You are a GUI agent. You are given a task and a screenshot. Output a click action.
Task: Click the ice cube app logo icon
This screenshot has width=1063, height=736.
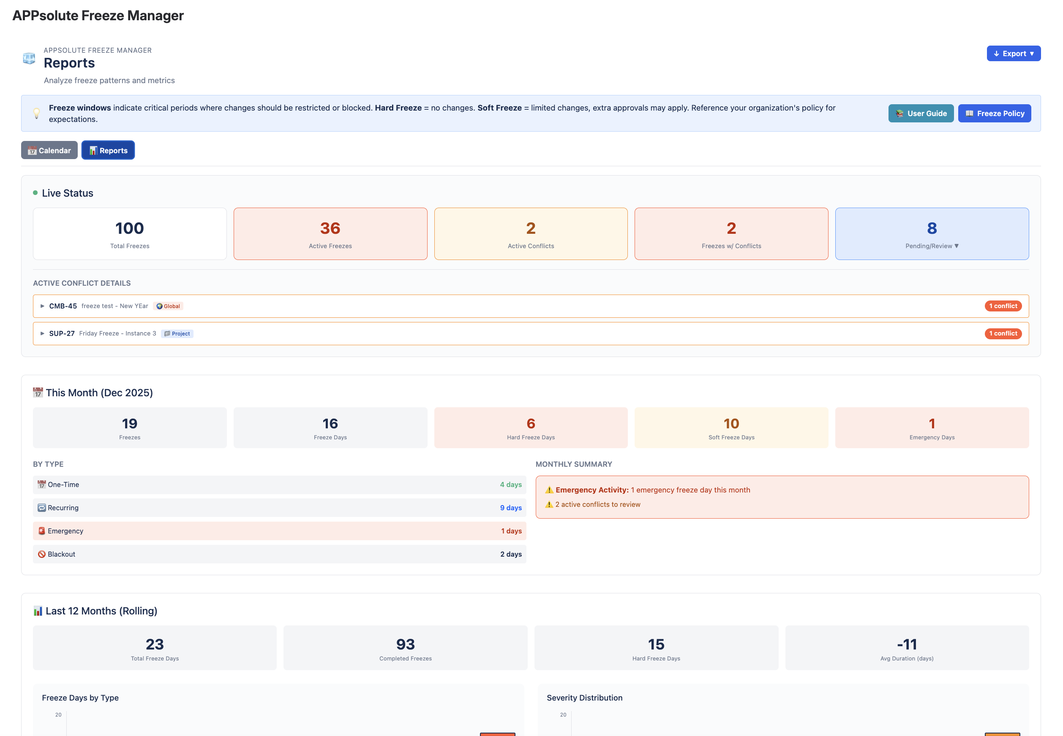[29, 59]
